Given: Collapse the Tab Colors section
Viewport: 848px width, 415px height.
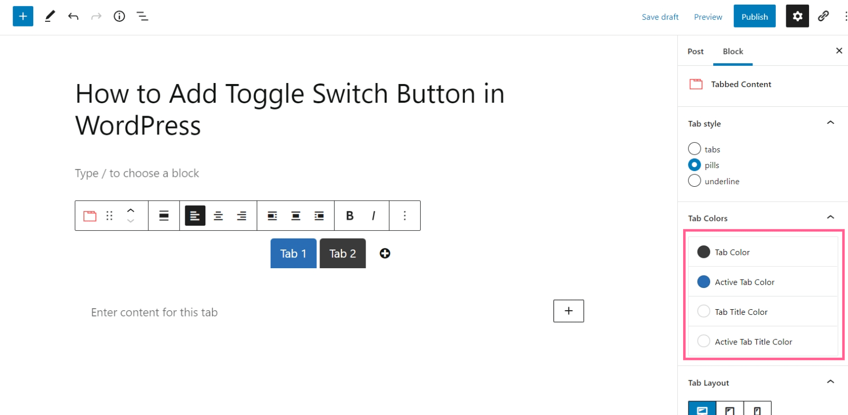Looking at the screenshot, I should coord(831,217).
